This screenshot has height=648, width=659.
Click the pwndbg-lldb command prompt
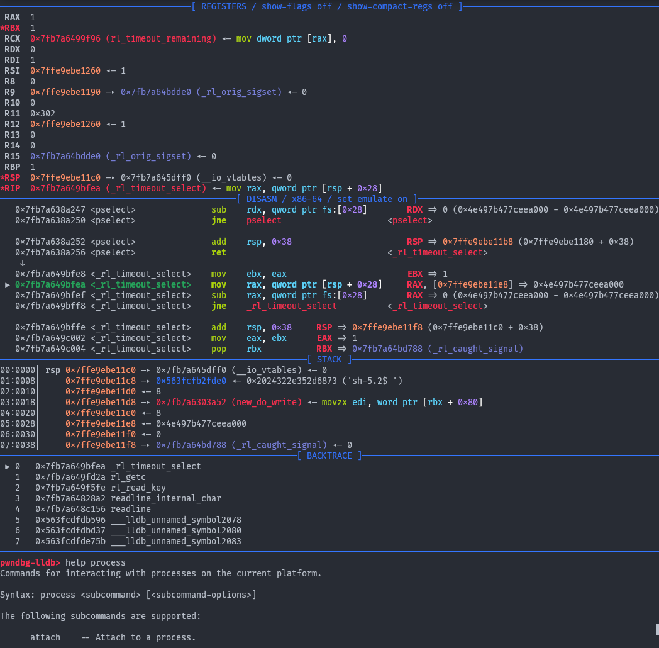[30, 562]
